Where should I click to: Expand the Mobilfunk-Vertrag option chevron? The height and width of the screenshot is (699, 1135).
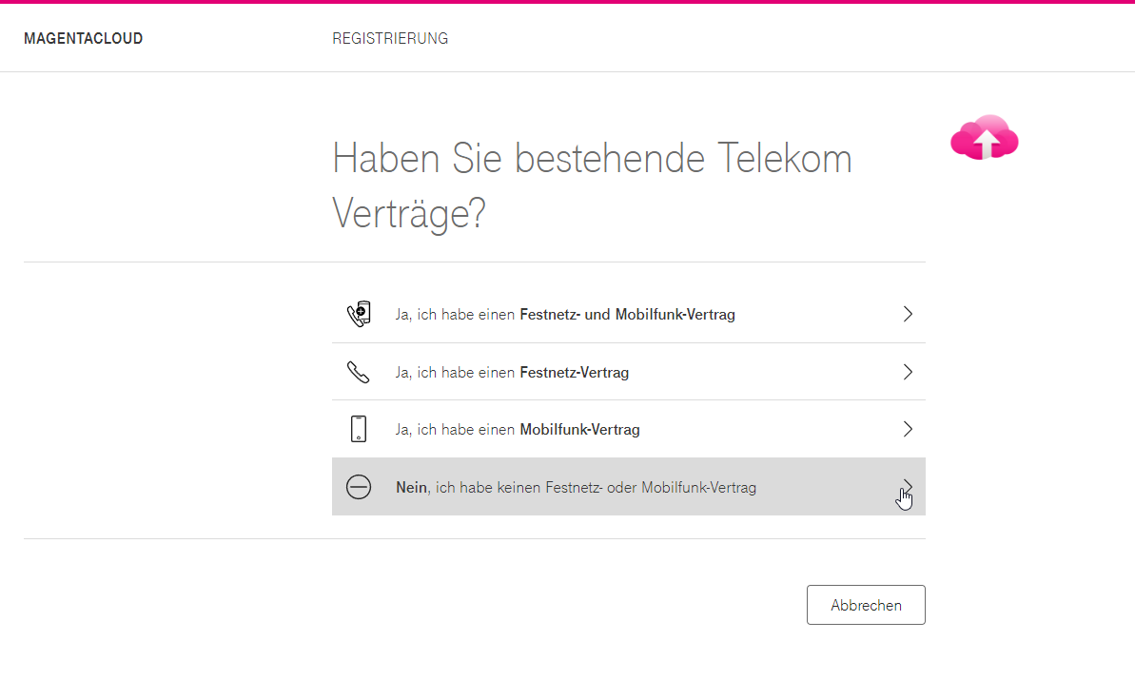[907, 428]
